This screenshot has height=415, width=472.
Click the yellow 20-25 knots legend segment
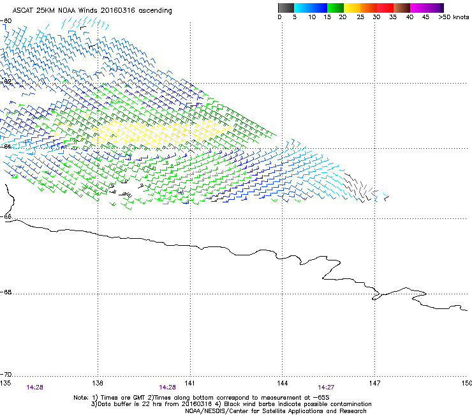pyautogui.click(x=352, y=8)
